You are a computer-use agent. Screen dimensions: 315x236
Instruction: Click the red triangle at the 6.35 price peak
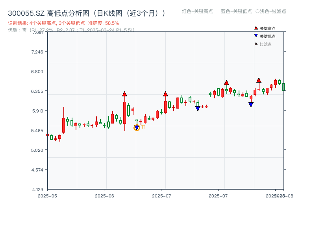165,94
